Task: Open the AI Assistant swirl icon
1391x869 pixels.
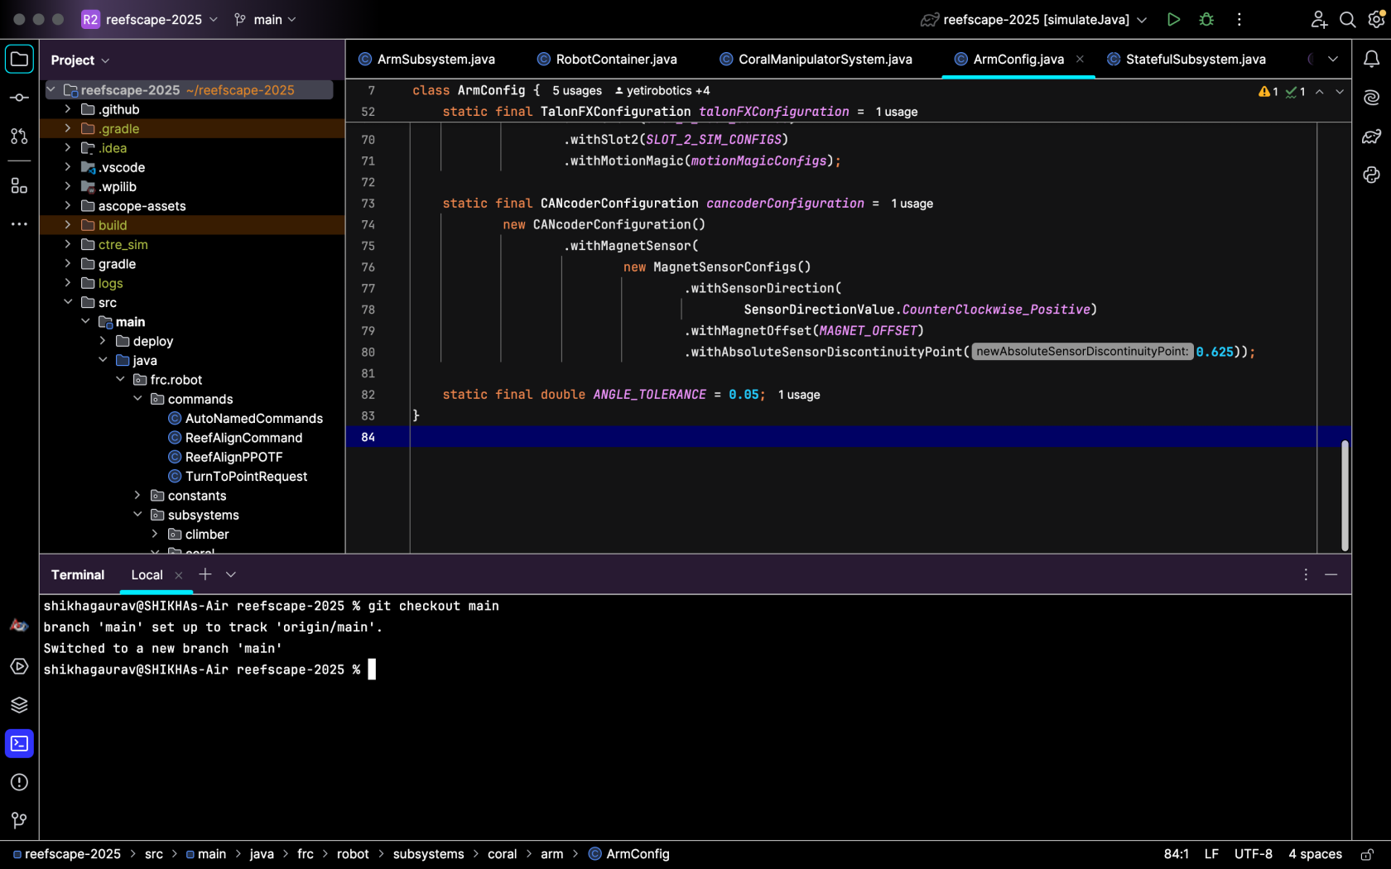Action: [x=1372, y=98]
